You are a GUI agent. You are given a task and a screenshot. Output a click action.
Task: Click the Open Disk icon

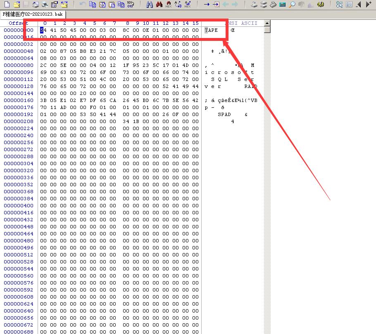(x=254, y=5)
